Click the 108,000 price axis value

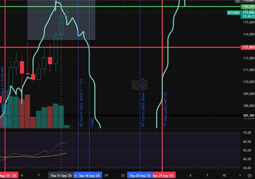[x=249, y=106]
